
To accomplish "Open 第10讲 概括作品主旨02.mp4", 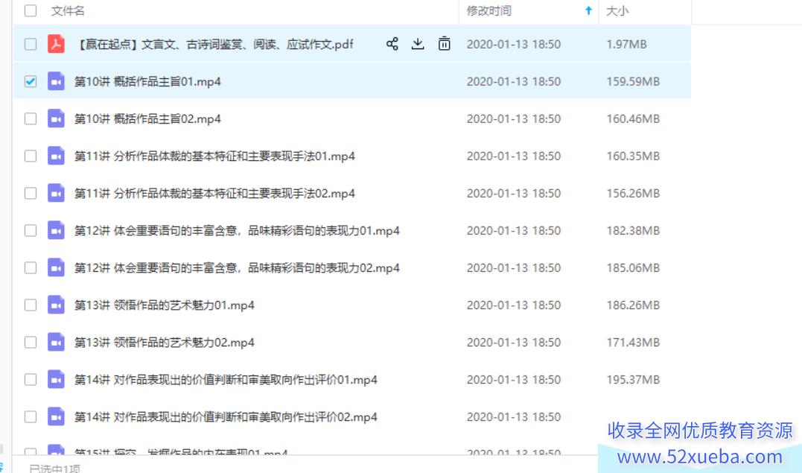I will (x=148, y=119).
